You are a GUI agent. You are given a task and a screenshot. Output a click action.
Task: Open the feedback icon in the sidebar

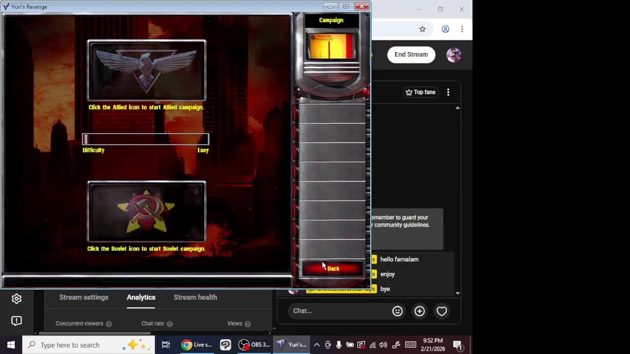click(x=16, y=321)
